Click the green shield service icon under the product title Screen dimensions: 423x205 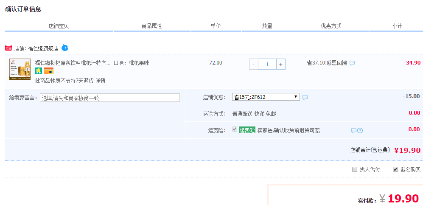point(39,71)
